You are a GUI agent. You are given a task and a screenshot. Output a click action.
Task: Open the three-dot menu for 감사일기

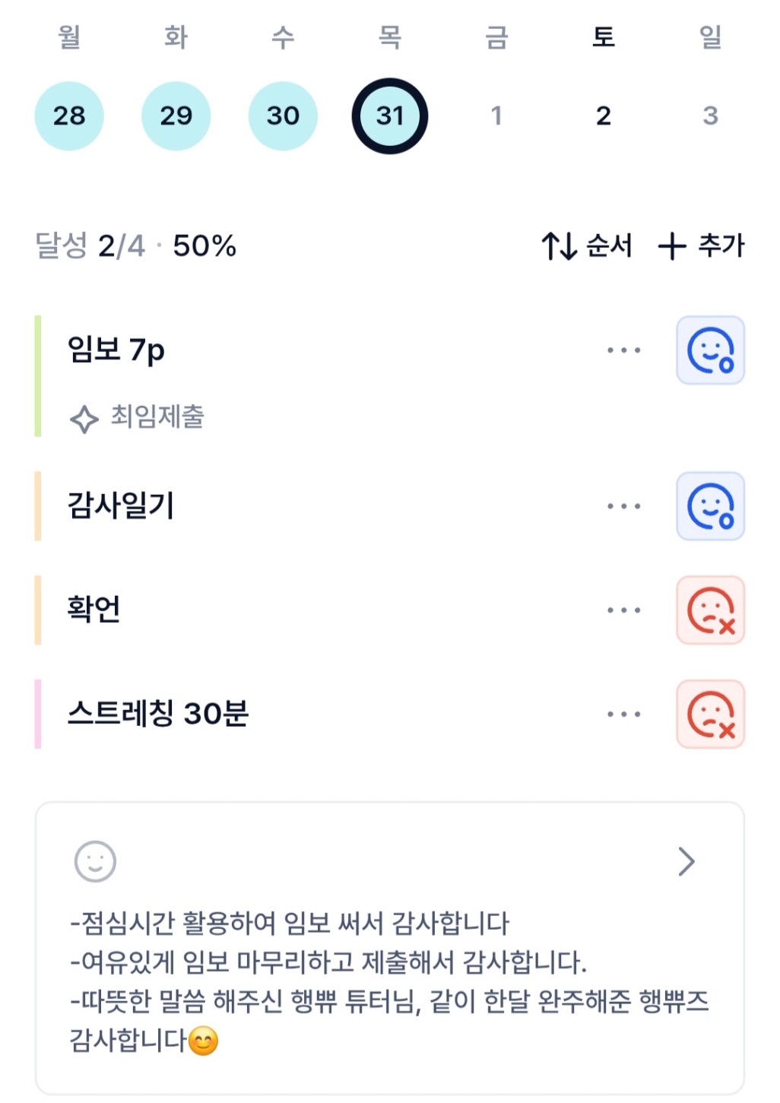[623, 506]
